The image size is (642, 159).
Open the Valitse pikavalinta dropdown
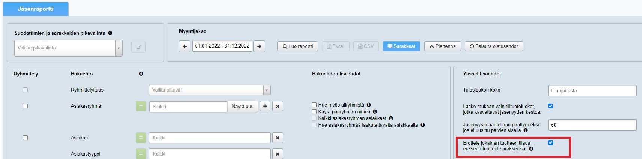point(68,48)
